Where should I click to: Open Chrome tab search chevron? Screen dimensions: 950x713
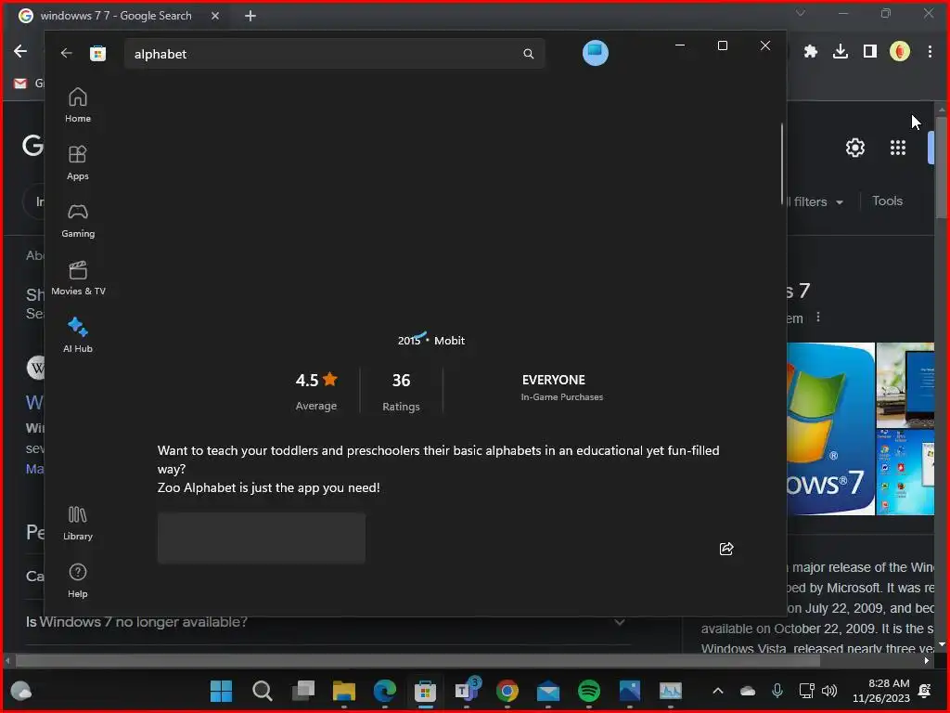[x=801, y=13]
